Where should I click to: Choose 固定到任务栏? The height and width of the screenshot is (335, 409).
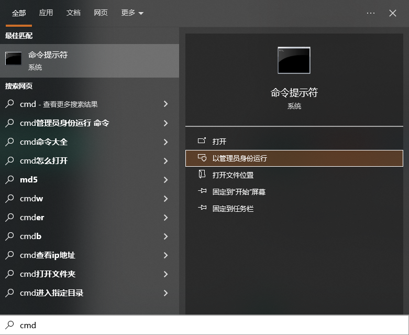coord(294,208)
